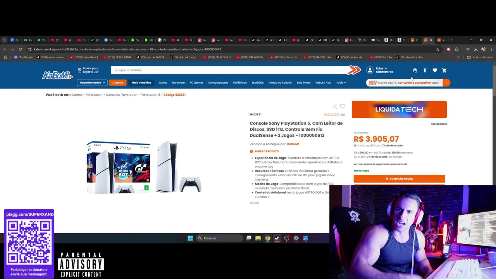Reload the page with the refresh icon
The image size is (496, 279).
[20, 49]
